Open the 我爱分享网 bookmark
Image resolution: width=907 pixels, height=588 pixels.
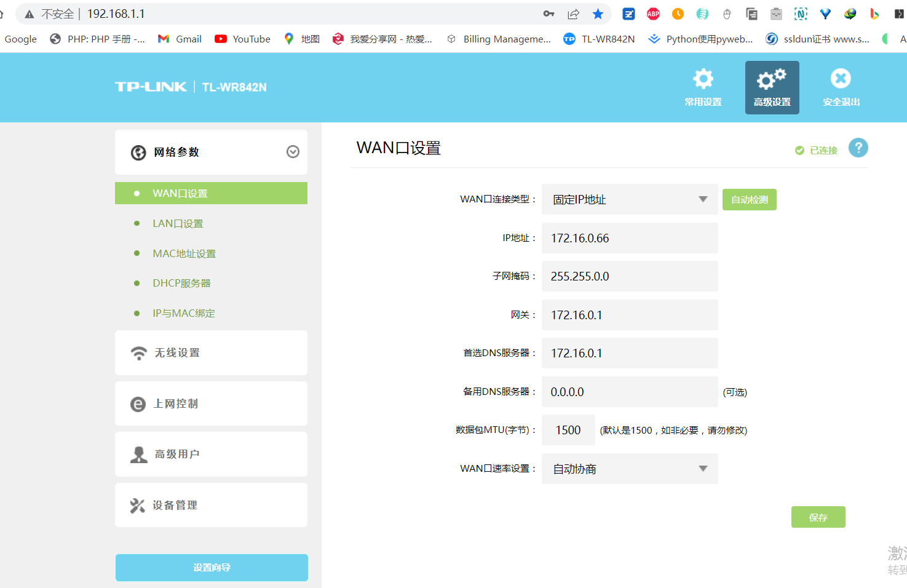pos(382,39)
